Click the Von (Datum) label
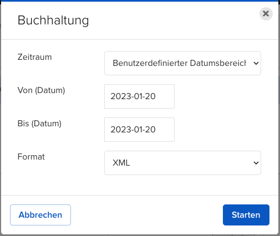 click(x=41, y=90)
